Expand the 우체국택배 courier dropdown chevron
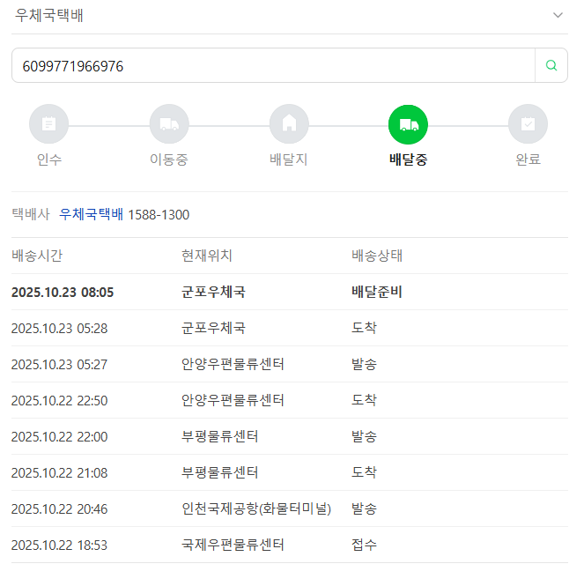Screen dimensions: 584x564 [x=557, y=16]
